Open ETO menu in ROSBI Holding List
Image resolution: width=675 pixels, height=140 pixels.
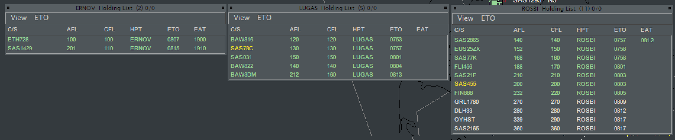tap(488, 18)
